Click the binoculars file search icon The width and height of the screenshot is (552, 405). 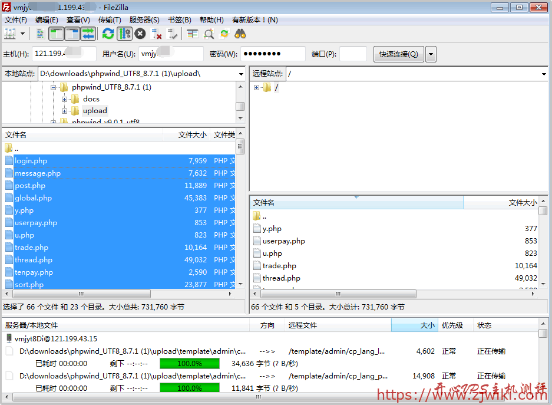(240, 34)
